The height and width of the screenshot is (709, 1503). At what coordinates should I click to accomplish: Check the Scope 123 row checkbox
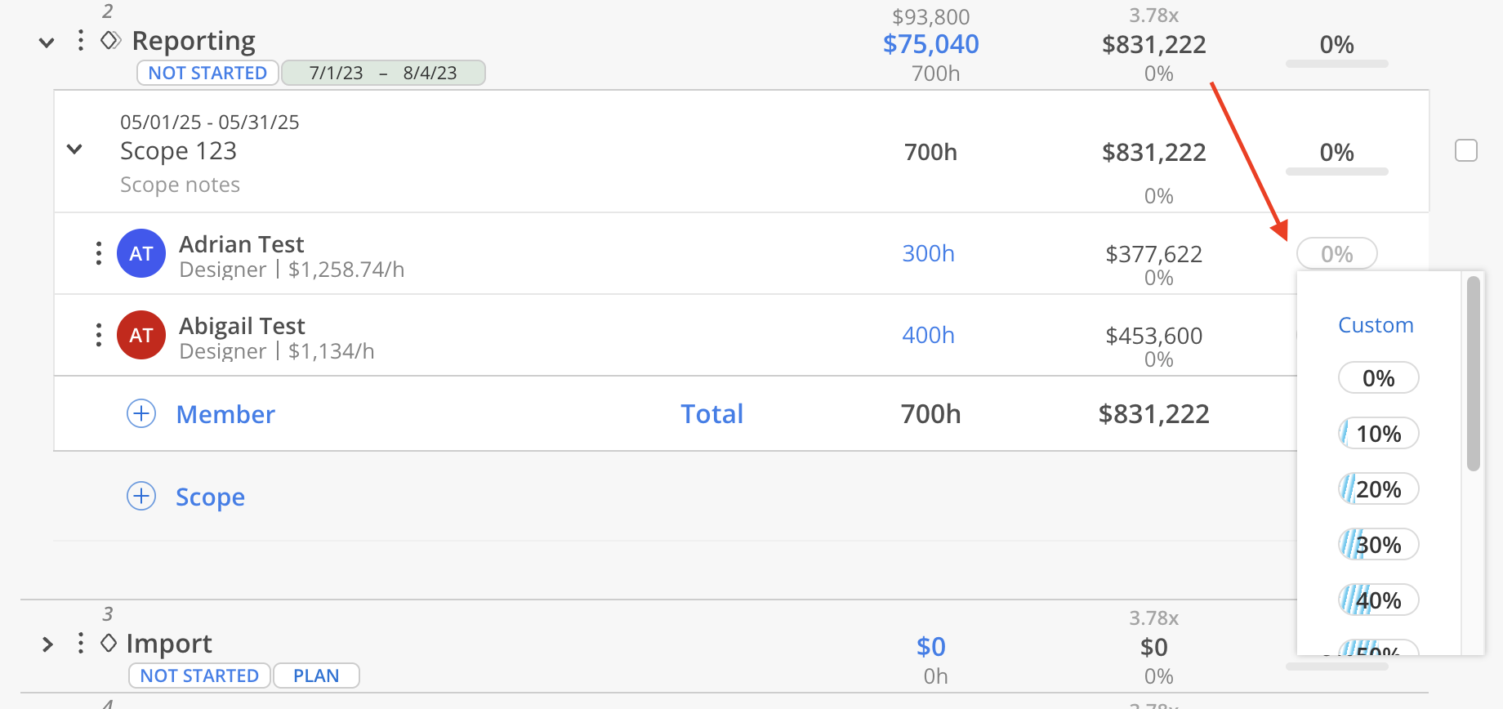(x=1466, y=150)
